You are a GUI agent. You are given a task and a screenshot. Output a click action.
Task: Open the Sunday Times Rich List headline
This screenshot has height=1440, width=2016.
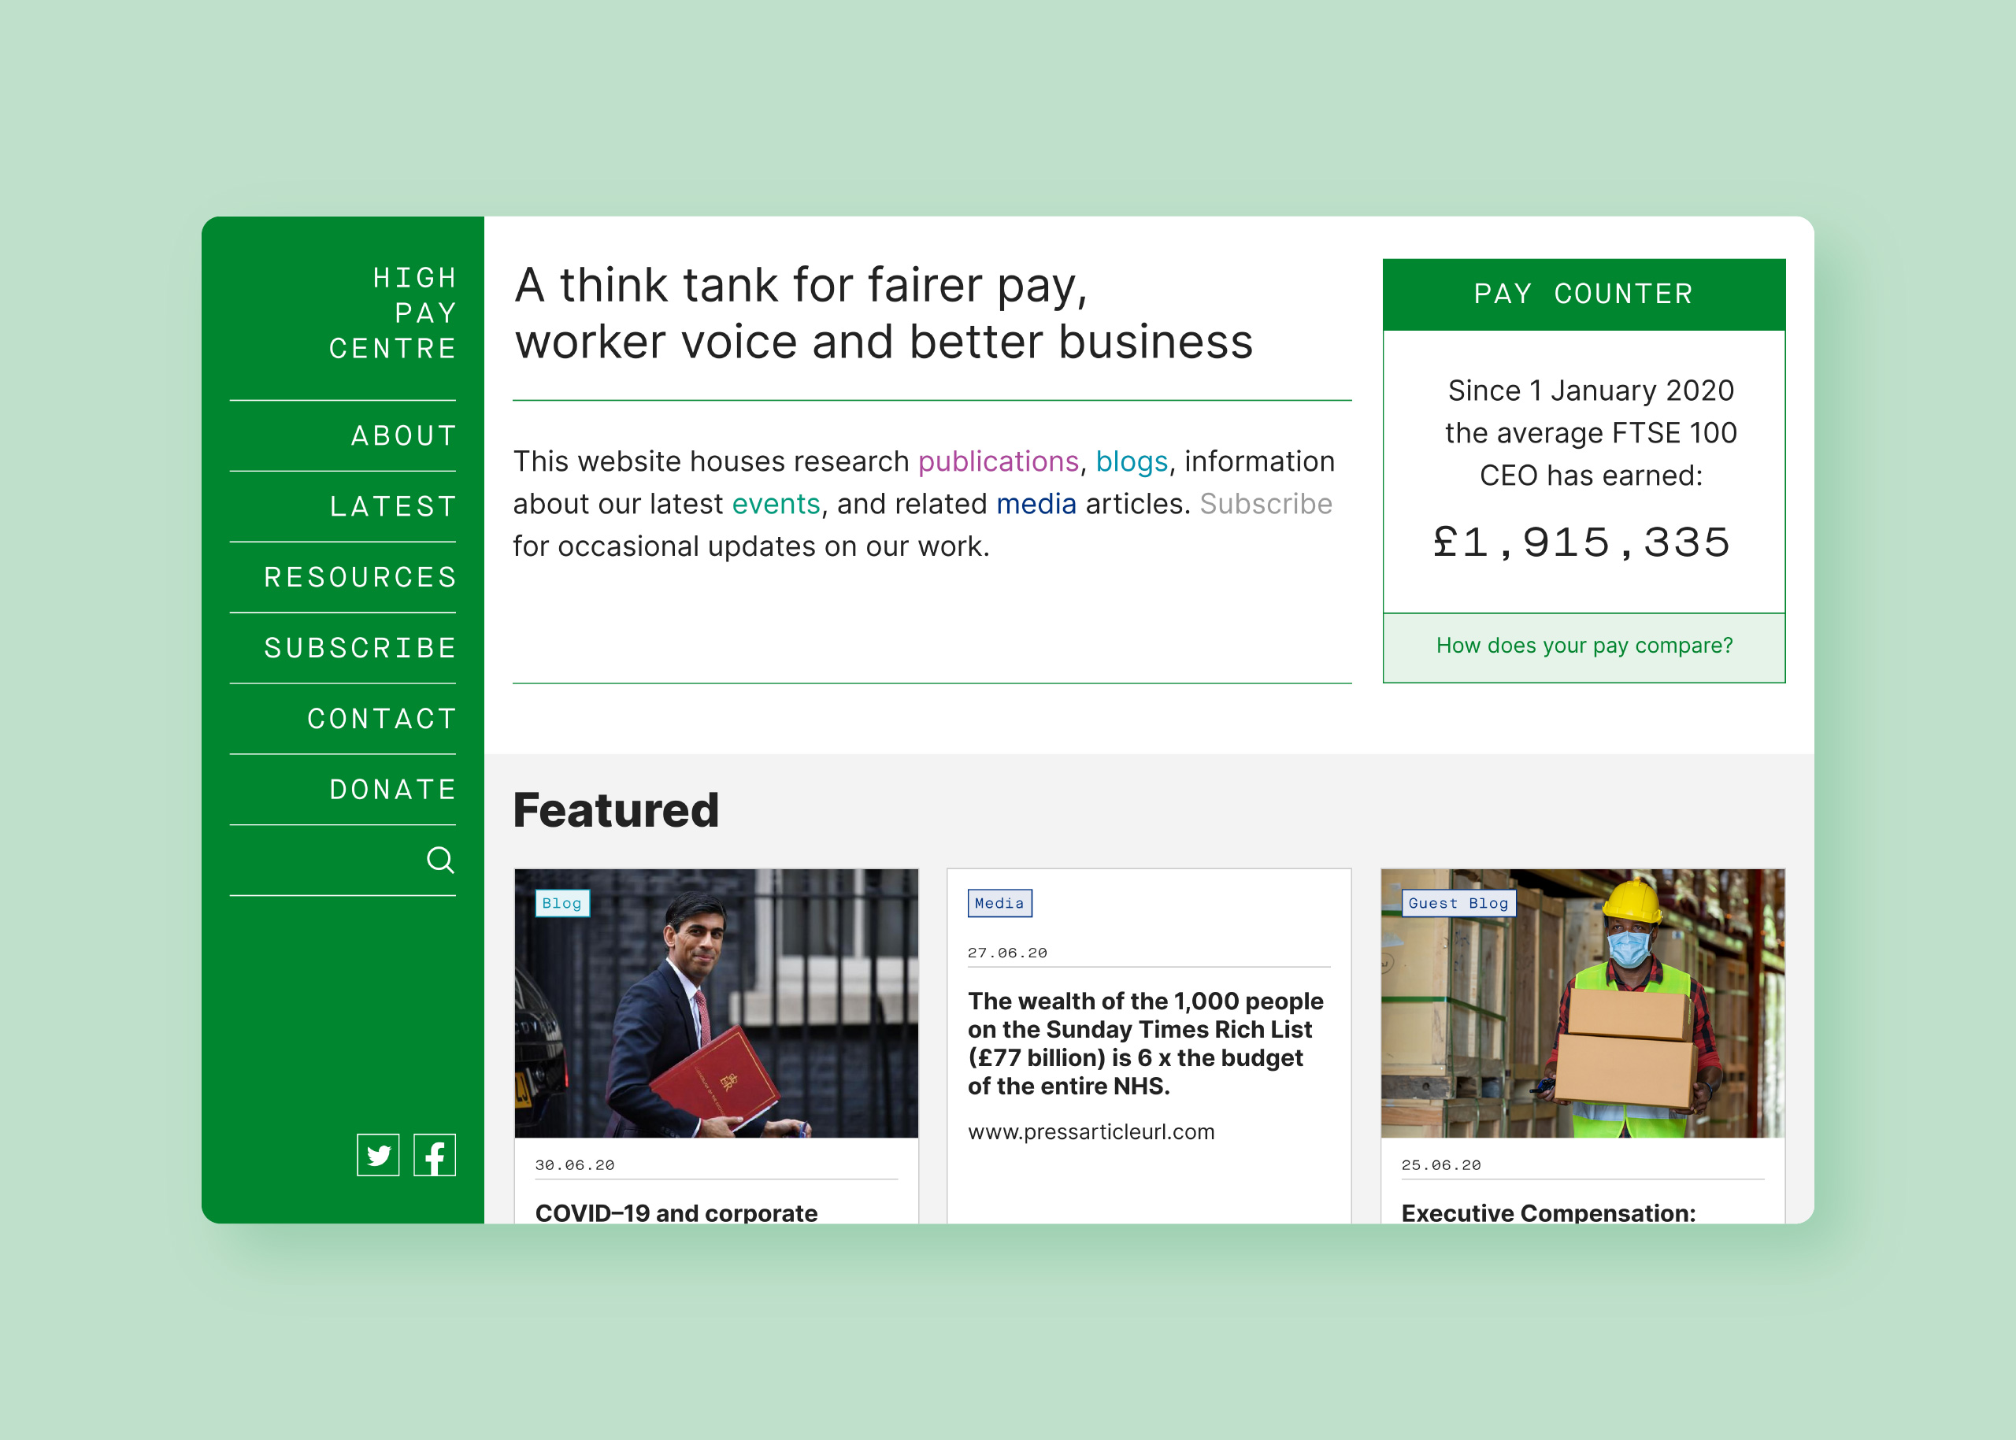tap(1145, 1042)
